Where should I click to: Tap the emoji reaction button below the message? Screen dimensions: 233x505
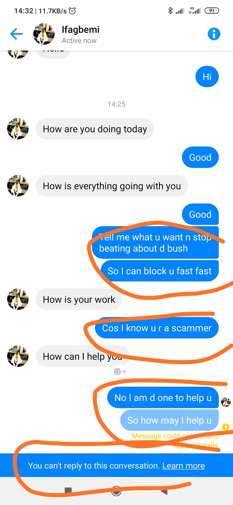tap(120, 372)
